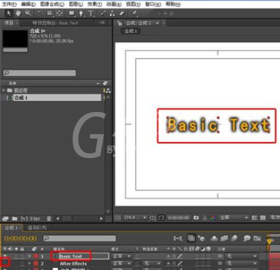Open the 图像合成 menu
280x270 pixels.
click(x=52, y=4)
